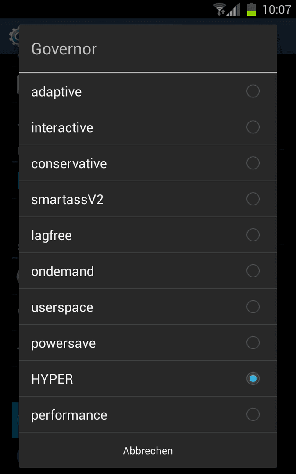This screenshot has height=474, width=296.
Task: Choose the powersave governor label
Action: click(x=64, y=343)
